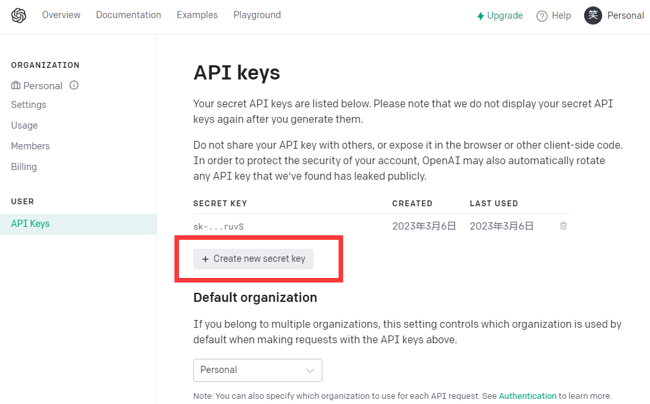Go to the Documentation page
This screenshot has height=404, width=650.
point(129,15)
